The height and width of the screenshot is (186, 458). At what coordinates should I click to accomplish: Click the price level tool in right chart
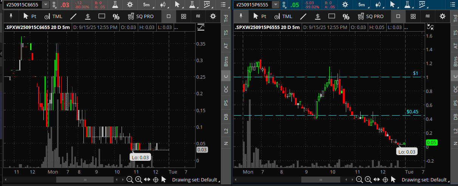[318, 16]
